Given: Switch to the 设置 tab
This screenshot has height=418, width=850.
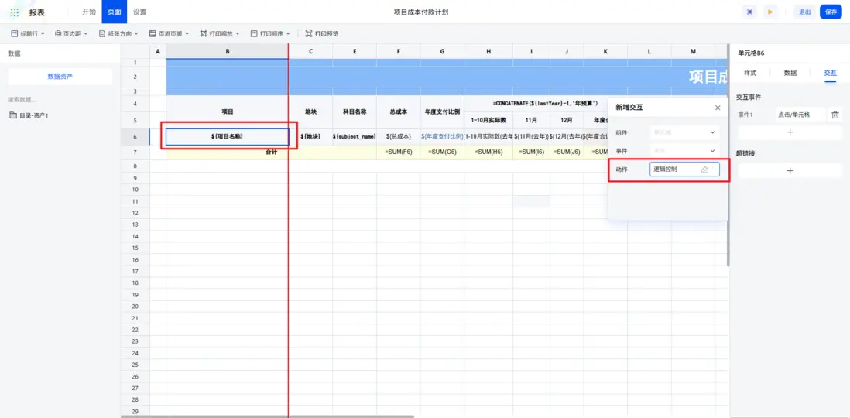Looking at the screenshot, I should [140, 12].
